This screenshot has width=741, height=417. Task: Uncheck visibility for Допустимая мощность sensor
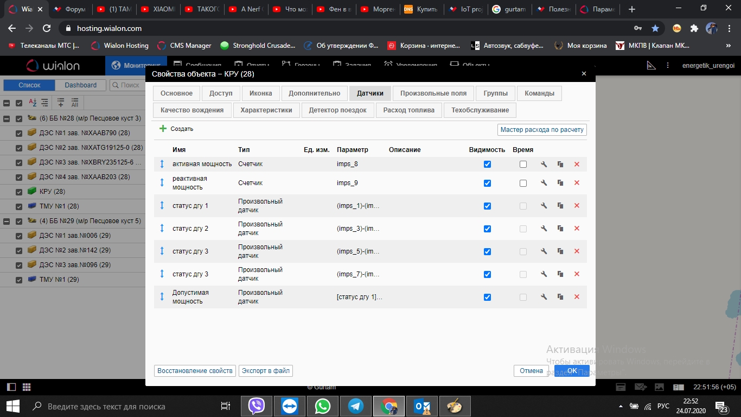coord(487,297)
